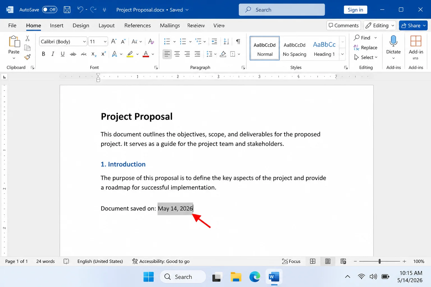Image resolution: width=431 pixels, height=287 pixels.
Task: Click the Borders icon
Action: click(233, 54)
